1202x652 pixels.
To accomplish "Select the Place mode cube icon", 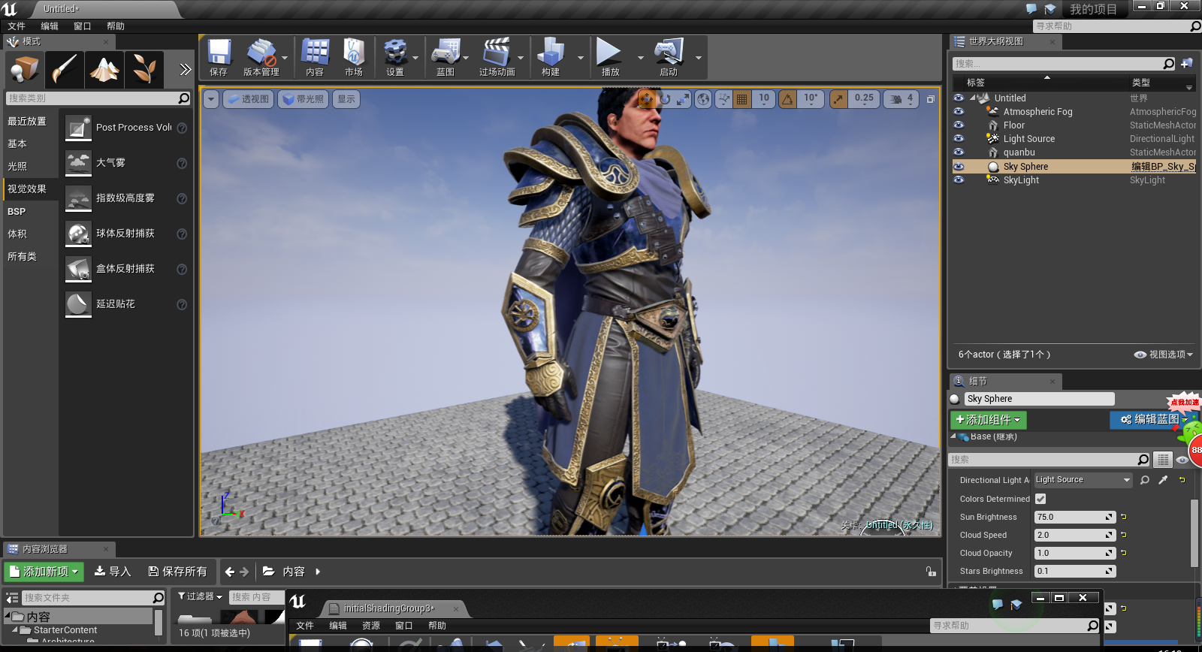I will [25, 70].
